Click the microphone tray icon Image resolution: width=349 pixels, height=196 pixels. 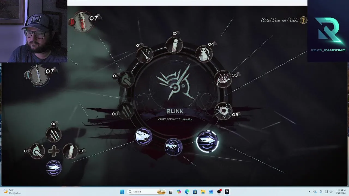321,192
